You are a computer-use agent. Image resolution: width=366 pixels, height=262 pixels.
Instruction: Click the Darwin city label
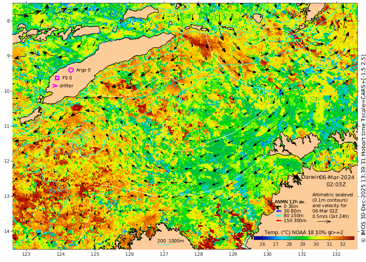click(310, 177)
